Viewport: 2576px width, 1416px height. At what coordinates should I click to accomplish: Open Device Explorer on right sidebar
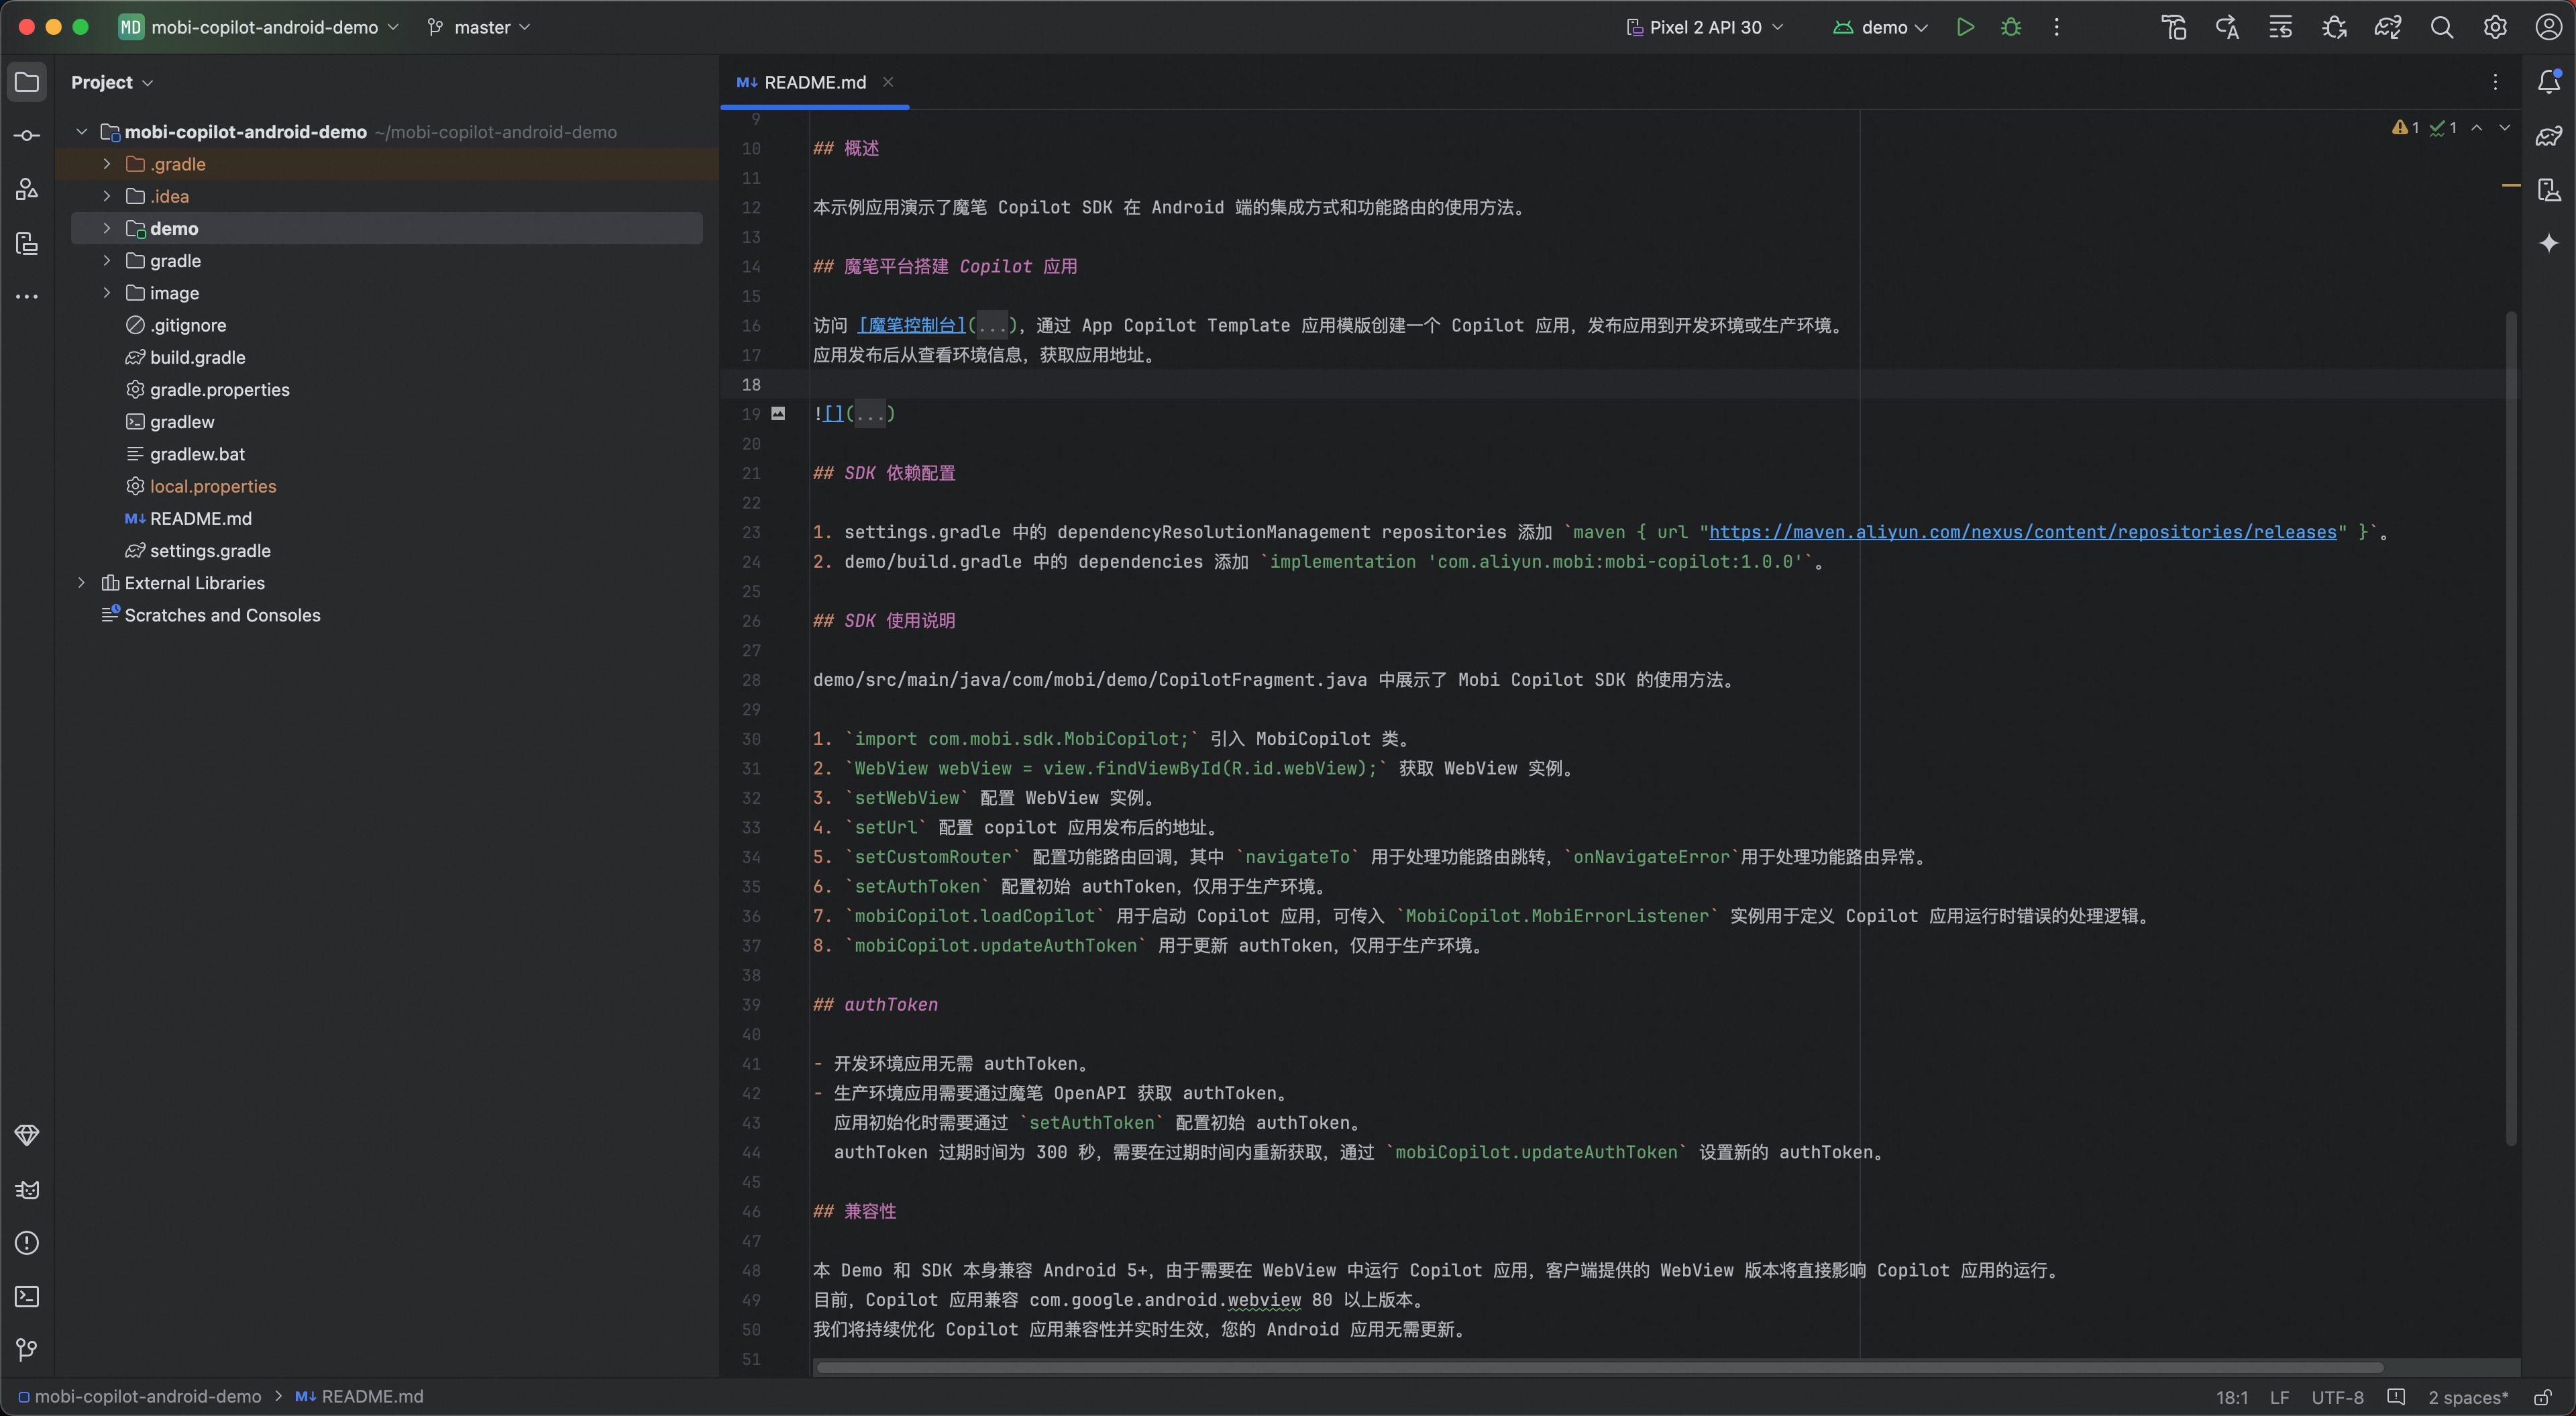coord(2549,190)
